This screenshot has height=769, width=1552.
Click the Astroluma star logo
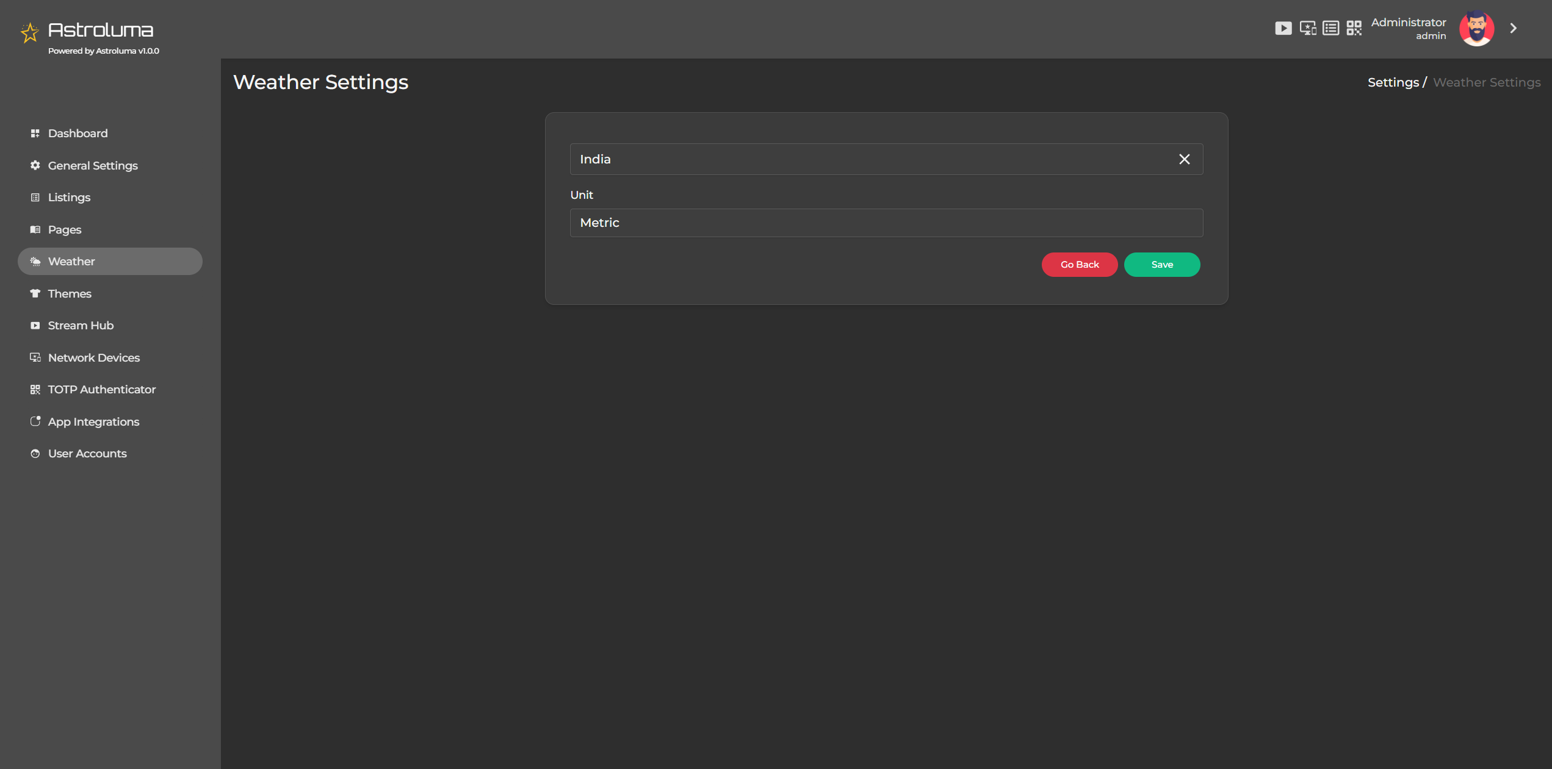[29, 32]
